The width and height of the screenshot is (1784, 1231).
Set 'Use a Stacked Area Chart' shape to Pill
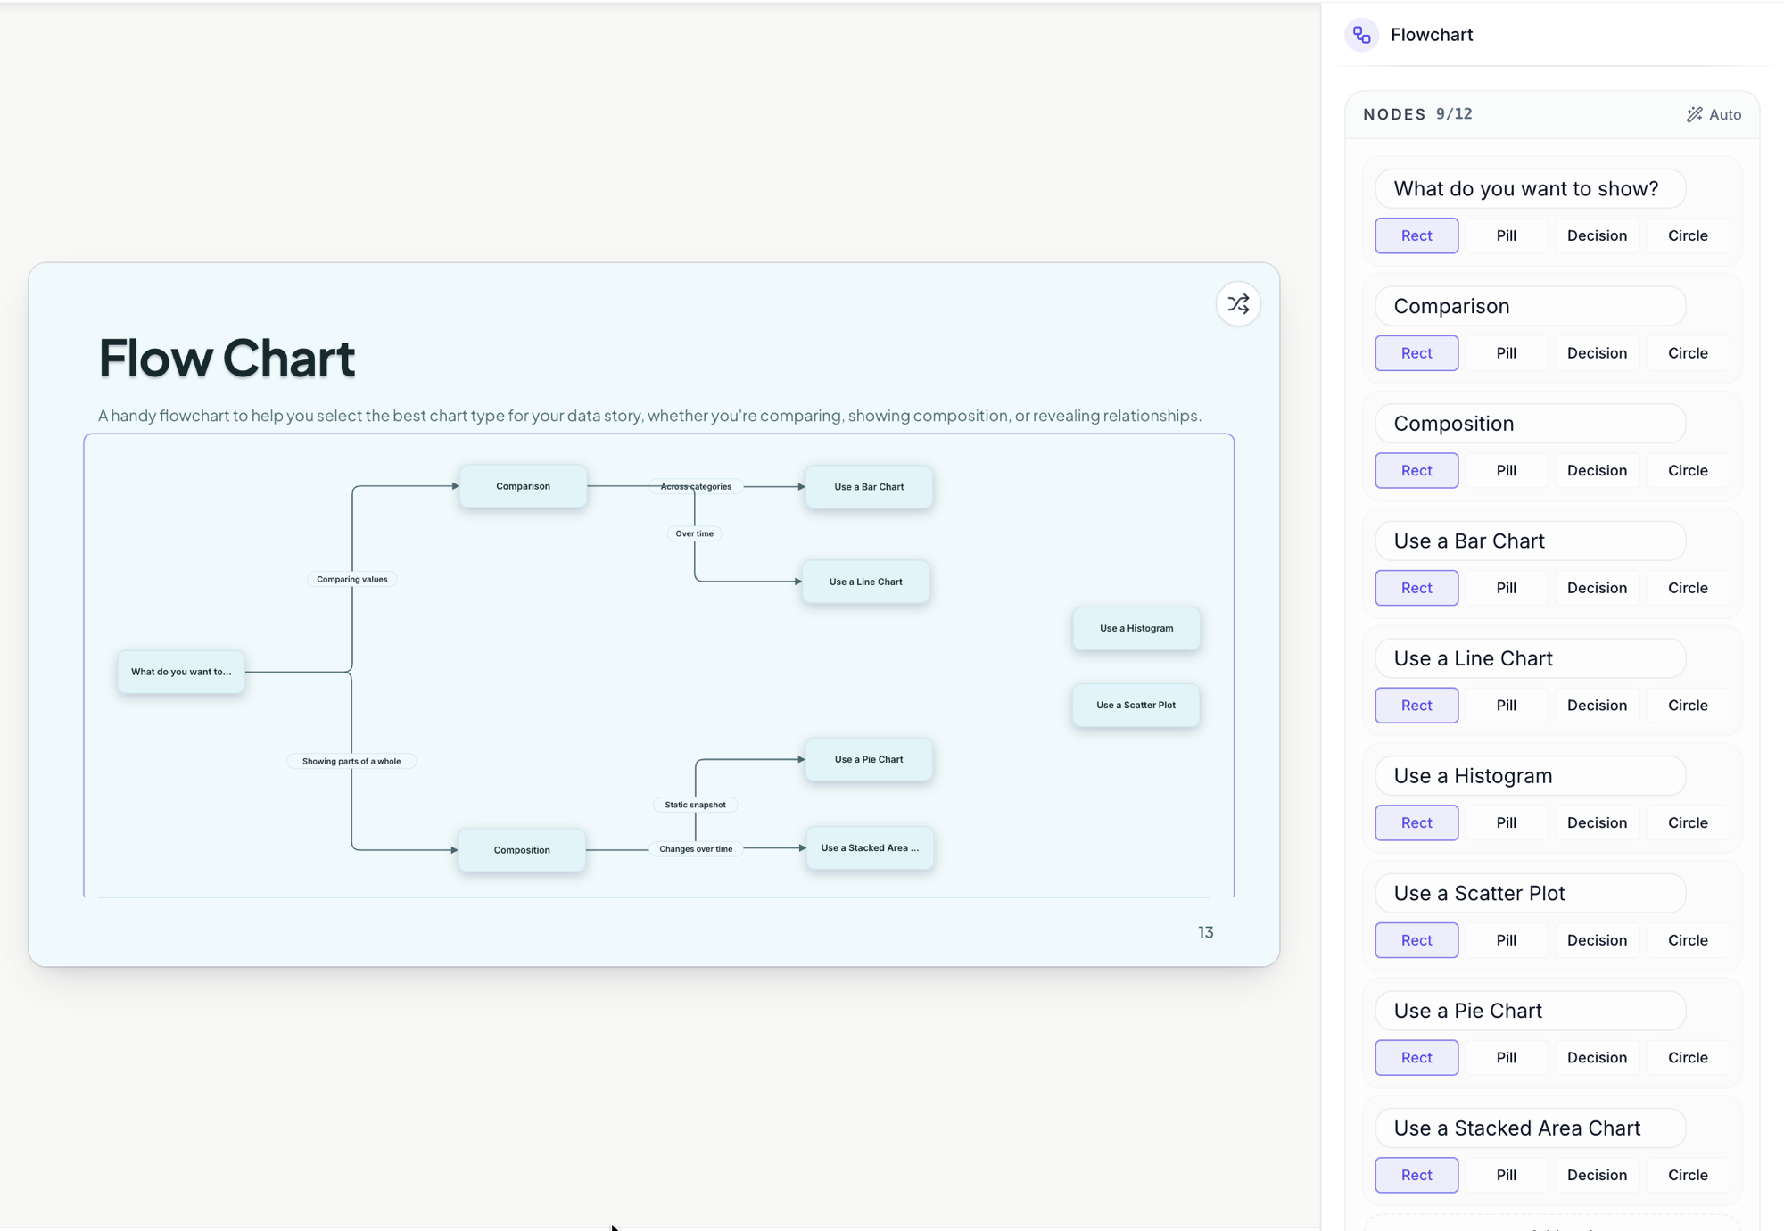coord(1507,1175)
